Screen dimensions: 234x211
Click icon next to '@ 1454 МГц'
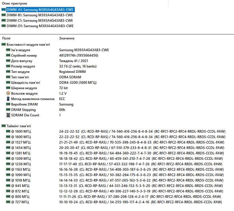point(8,148)
